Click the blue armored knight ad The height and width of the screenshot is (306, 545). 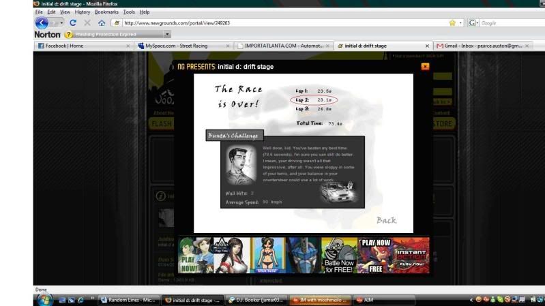pos(304,256)
